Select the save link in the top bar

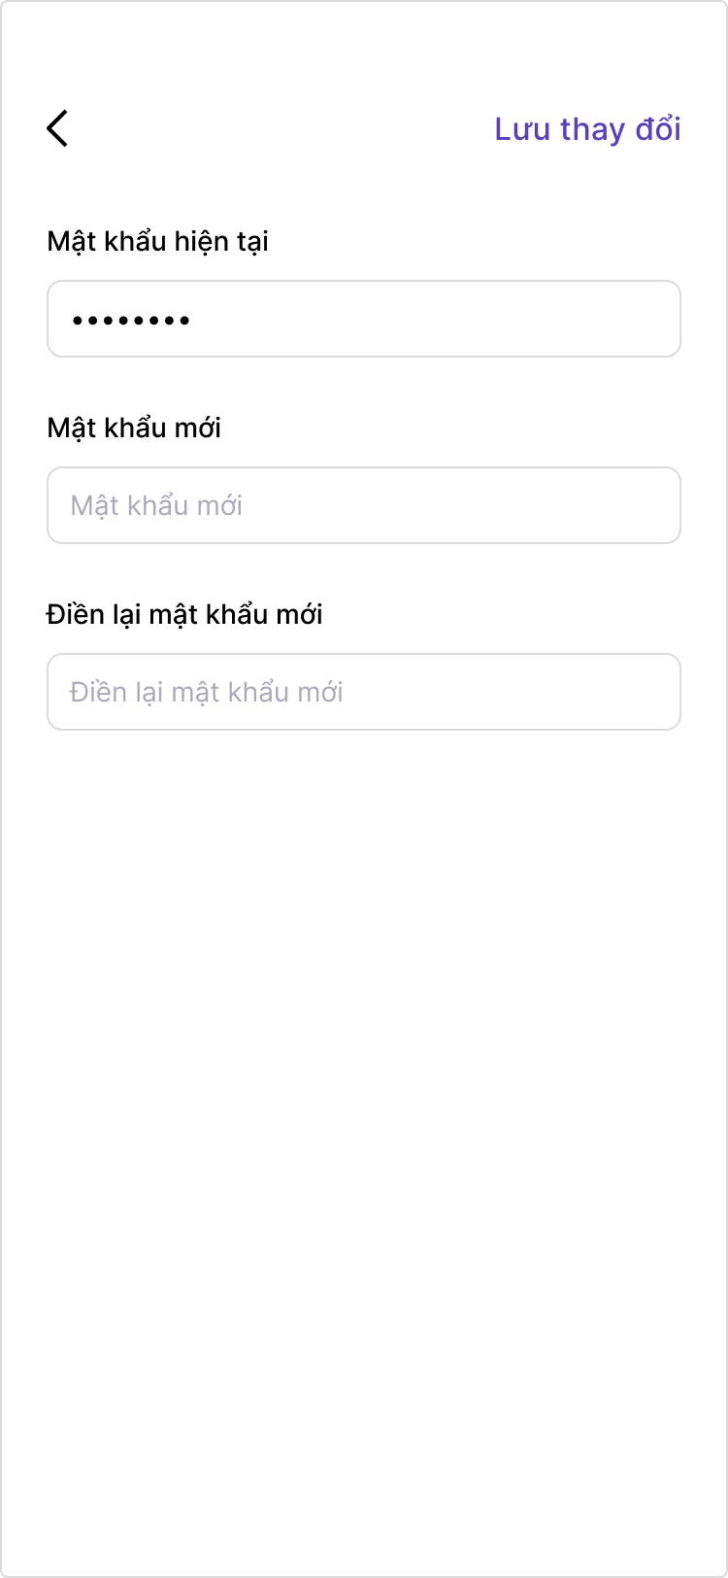(587, 128)
